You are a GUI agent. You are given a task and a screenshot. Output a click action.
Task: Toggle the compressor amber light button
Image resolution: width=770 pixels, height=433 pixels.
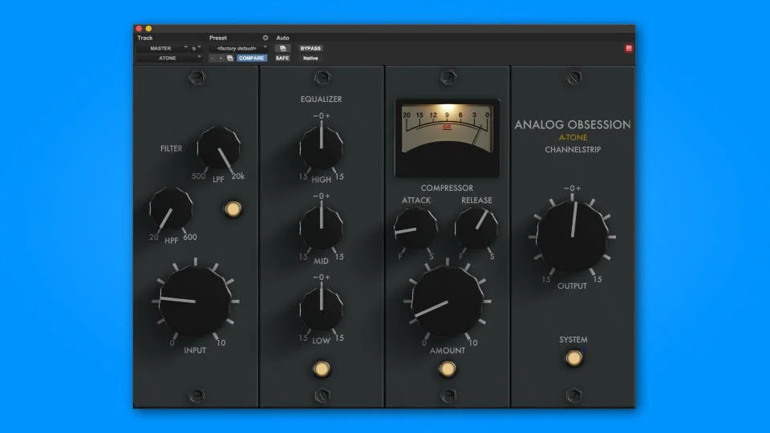[448, 368]
